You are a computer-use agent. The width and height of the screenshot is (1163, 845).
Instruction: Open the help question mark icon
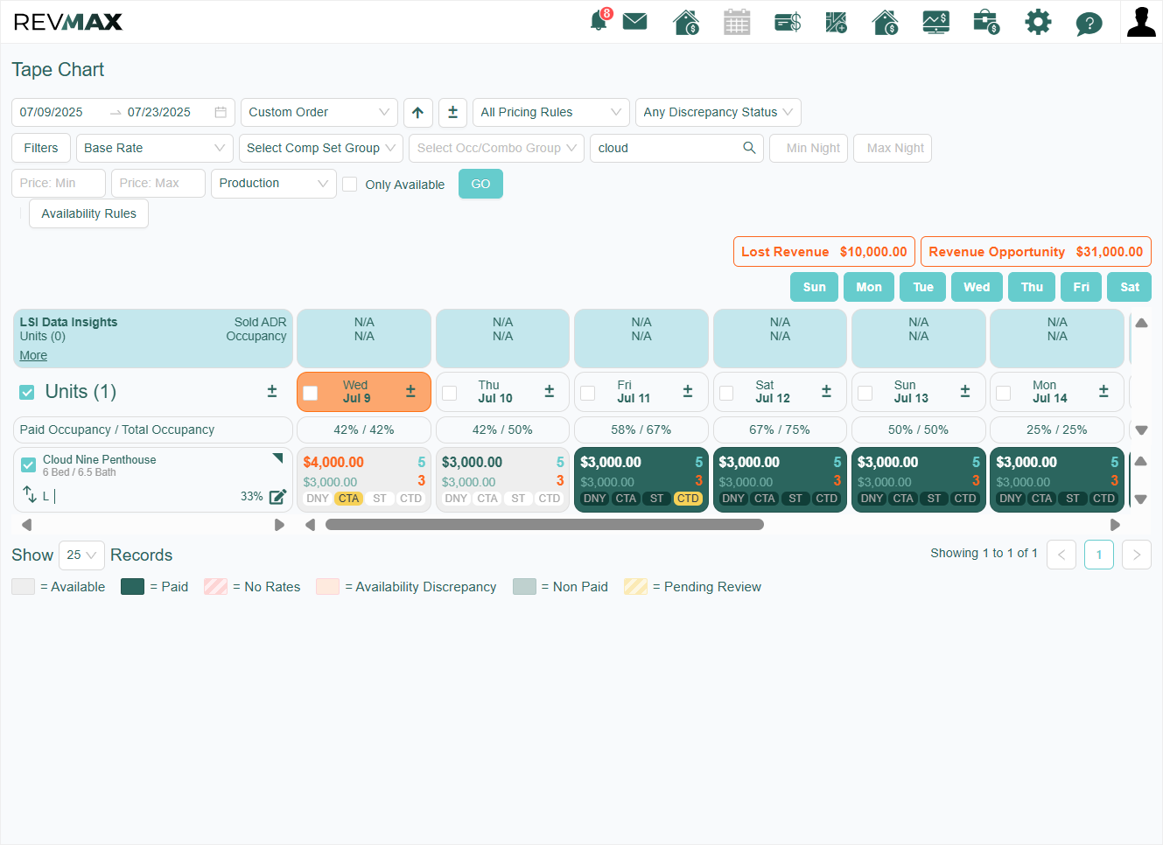tap(1089, 23)
